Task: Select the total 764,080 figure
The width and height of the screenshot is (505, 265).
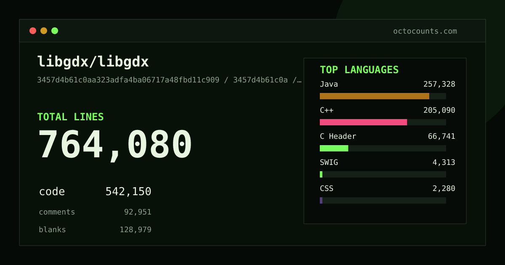Action: 115,145
